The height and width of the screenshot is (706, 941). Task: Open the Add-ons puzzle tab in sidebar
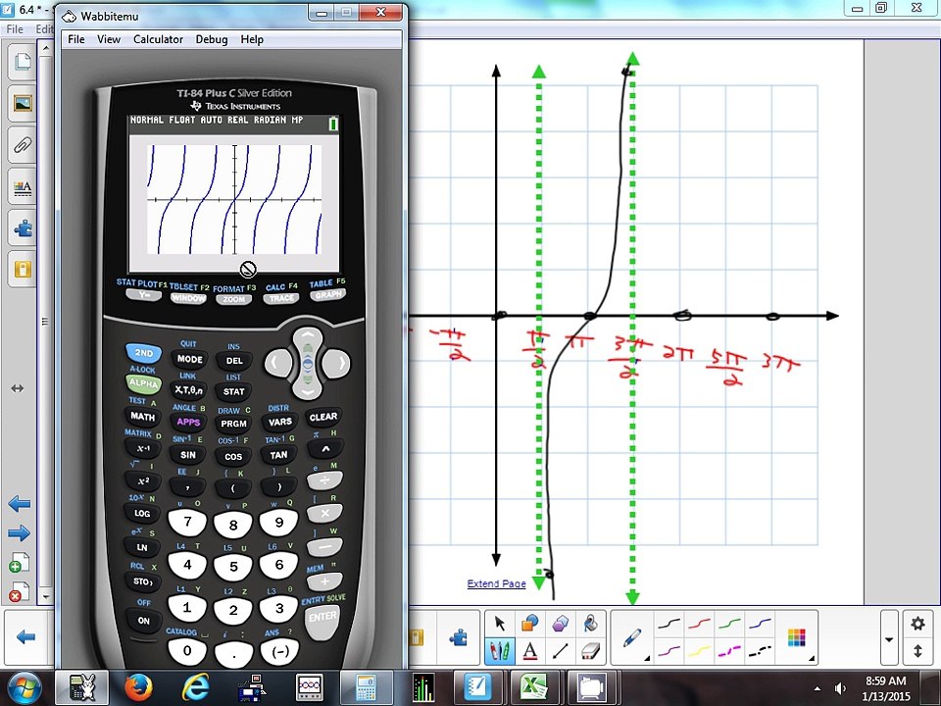point(23,228)
